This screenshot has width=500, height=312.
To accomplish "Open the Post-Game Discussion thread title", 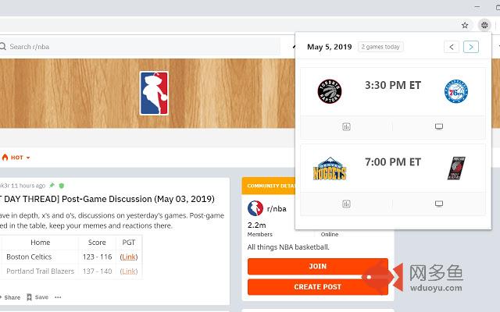I will click(108, 199).
